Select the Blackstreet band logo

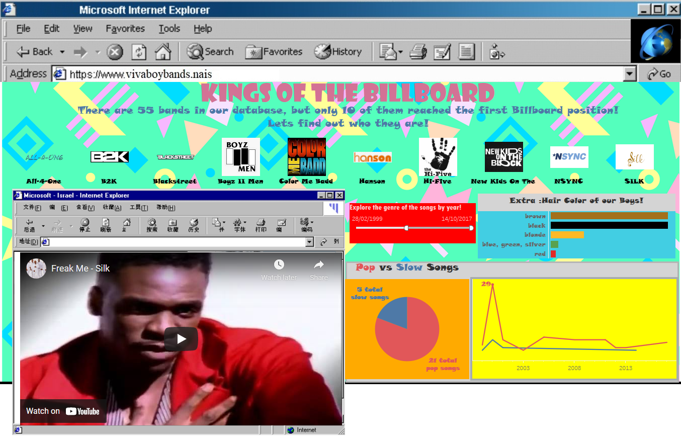[175, 157]
